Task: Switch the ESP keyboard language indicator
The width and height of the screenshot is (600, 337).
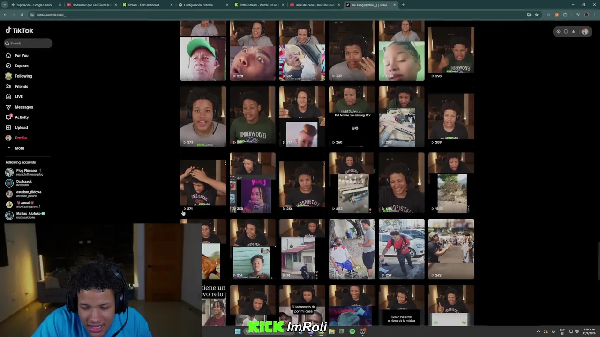Action: pos(562,331)
